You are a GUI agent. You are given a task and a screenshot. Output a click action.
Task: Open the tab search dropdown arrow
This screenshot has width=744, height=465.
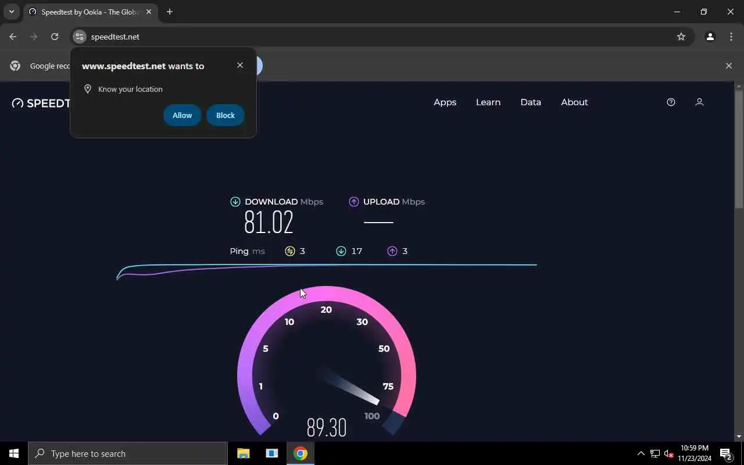pos(11,12)
